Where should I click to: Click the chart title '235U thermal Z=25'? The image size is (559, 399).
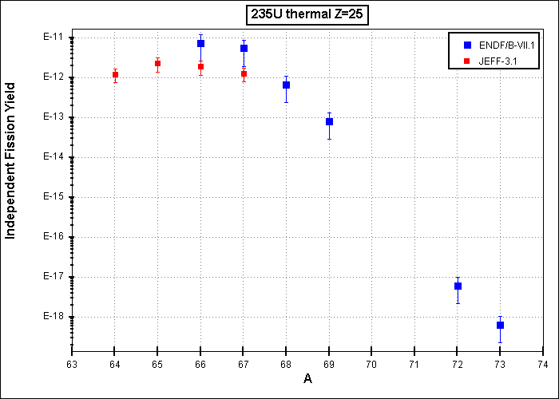[307, 16]
